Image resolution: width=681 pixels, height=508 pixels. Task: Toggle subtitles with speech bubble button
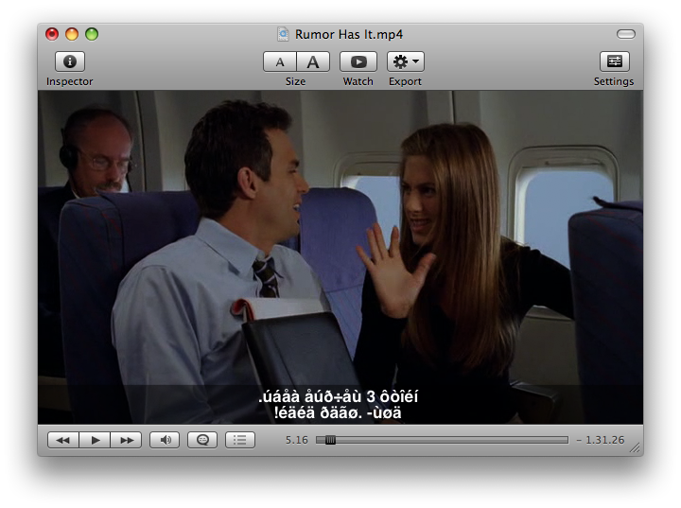pos(202,440)
